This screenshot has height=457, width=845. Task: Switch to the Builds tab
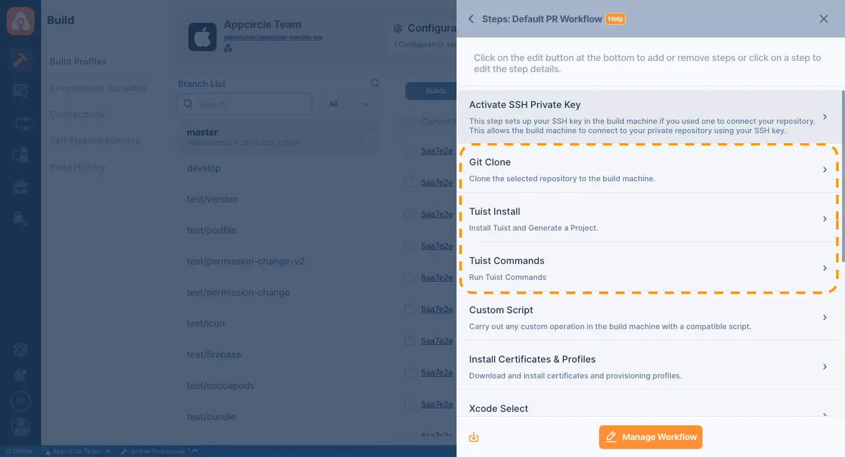point(435,91)
